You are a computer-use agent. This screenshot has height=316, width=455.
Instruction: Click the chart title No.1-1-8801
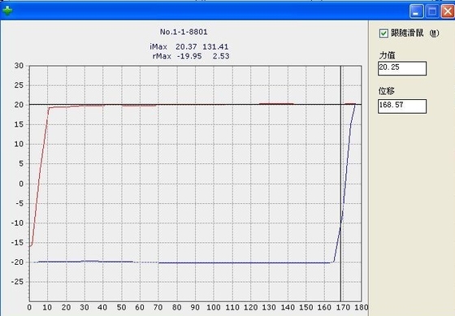click(x=184, y=32)
